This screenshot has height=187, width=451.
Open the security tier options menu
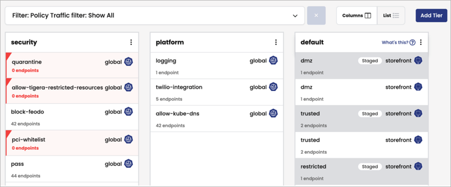click(131, 42)
